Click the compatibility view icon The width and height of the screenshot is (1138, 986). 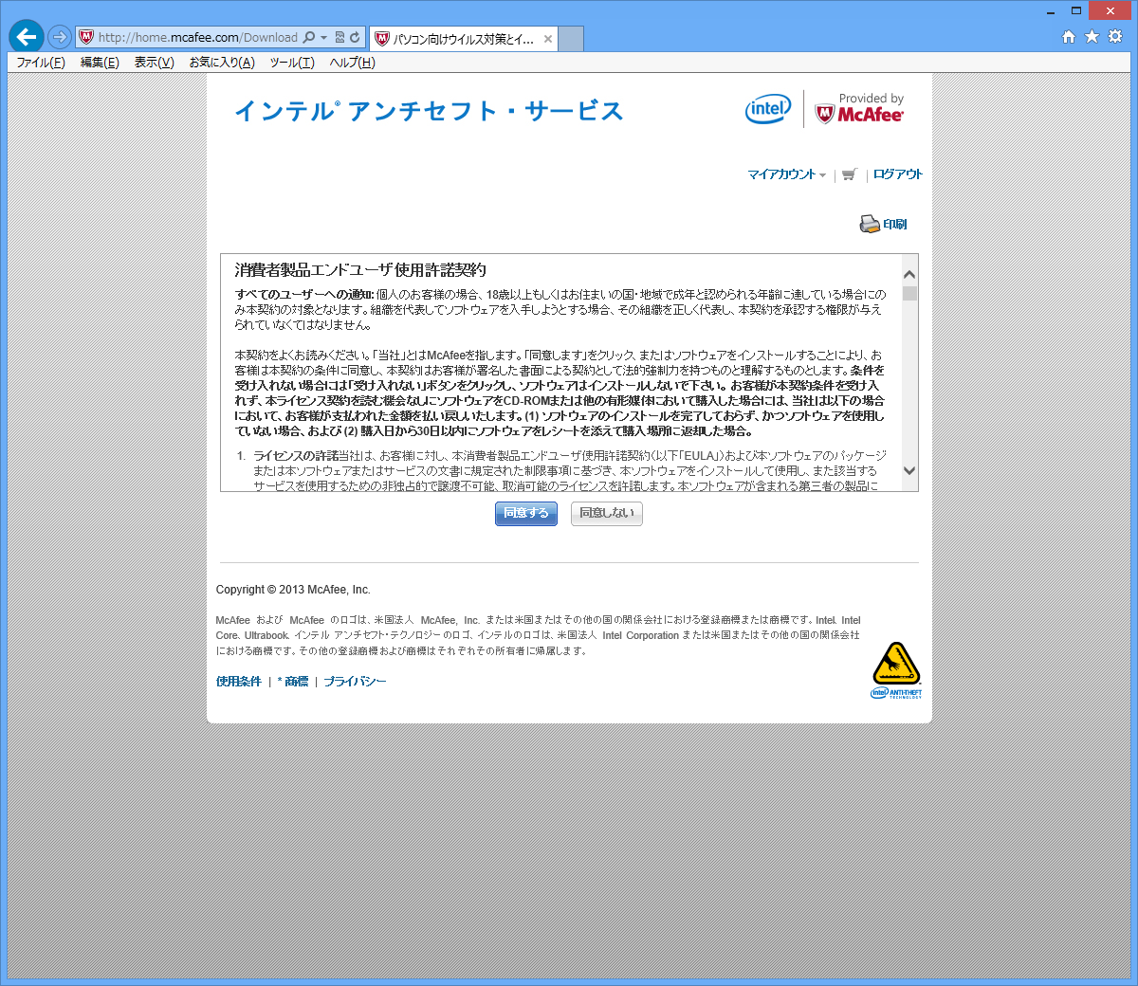click(x=340, y=38)
